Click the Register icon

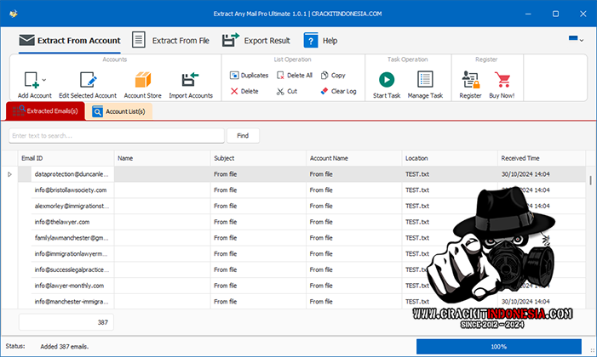tap(470, 80)
